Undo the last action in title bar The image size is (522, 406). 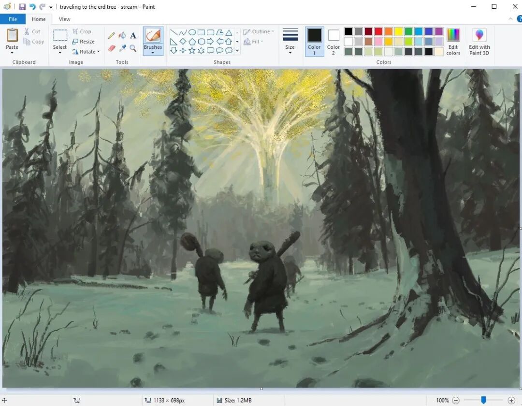click(x=32, y=7)
